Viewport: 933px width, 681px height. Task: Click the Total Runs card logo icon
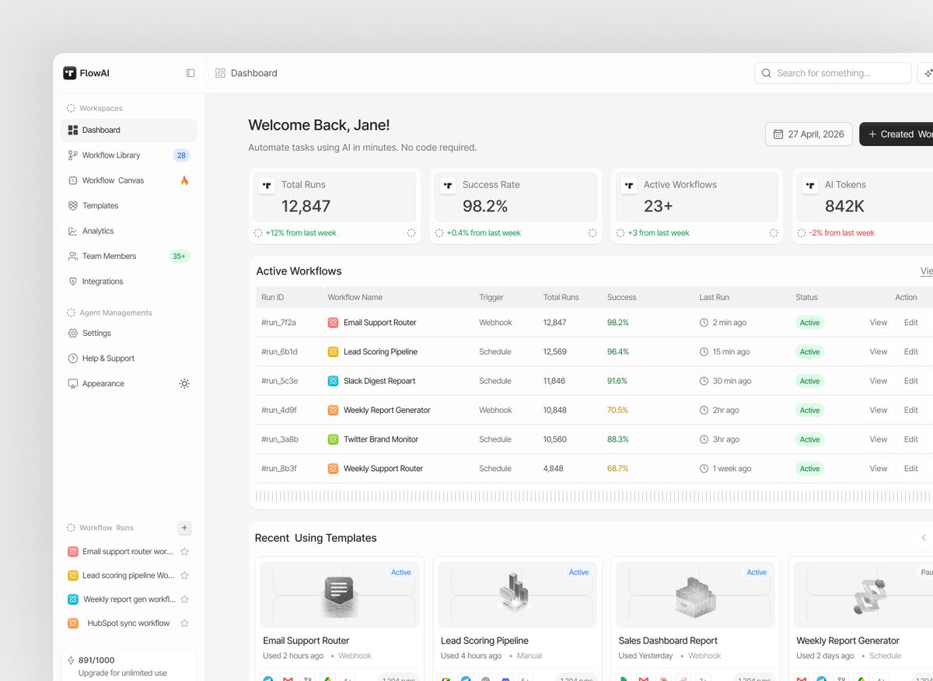tap(267, 186)
